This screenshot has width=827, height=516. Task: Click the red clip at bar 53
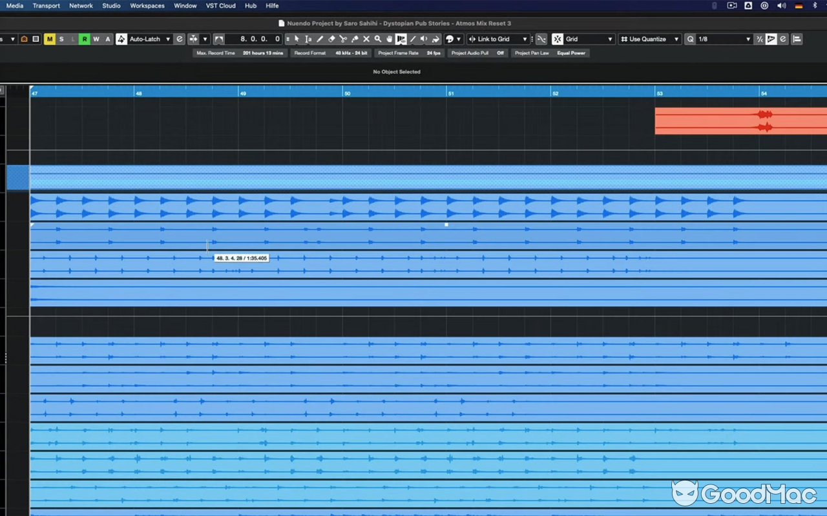click(x=724, y=120)
